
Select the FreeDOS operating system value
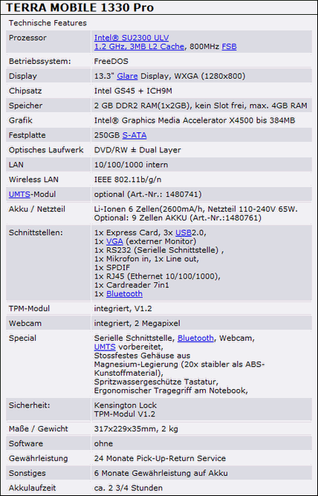click(111, 62)
